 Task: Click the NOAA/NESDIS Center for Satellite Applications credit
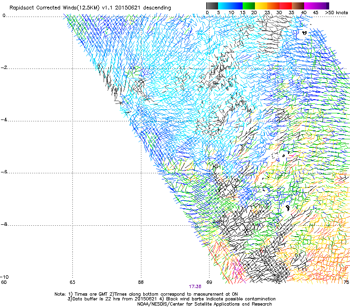[x=204, y=304]
